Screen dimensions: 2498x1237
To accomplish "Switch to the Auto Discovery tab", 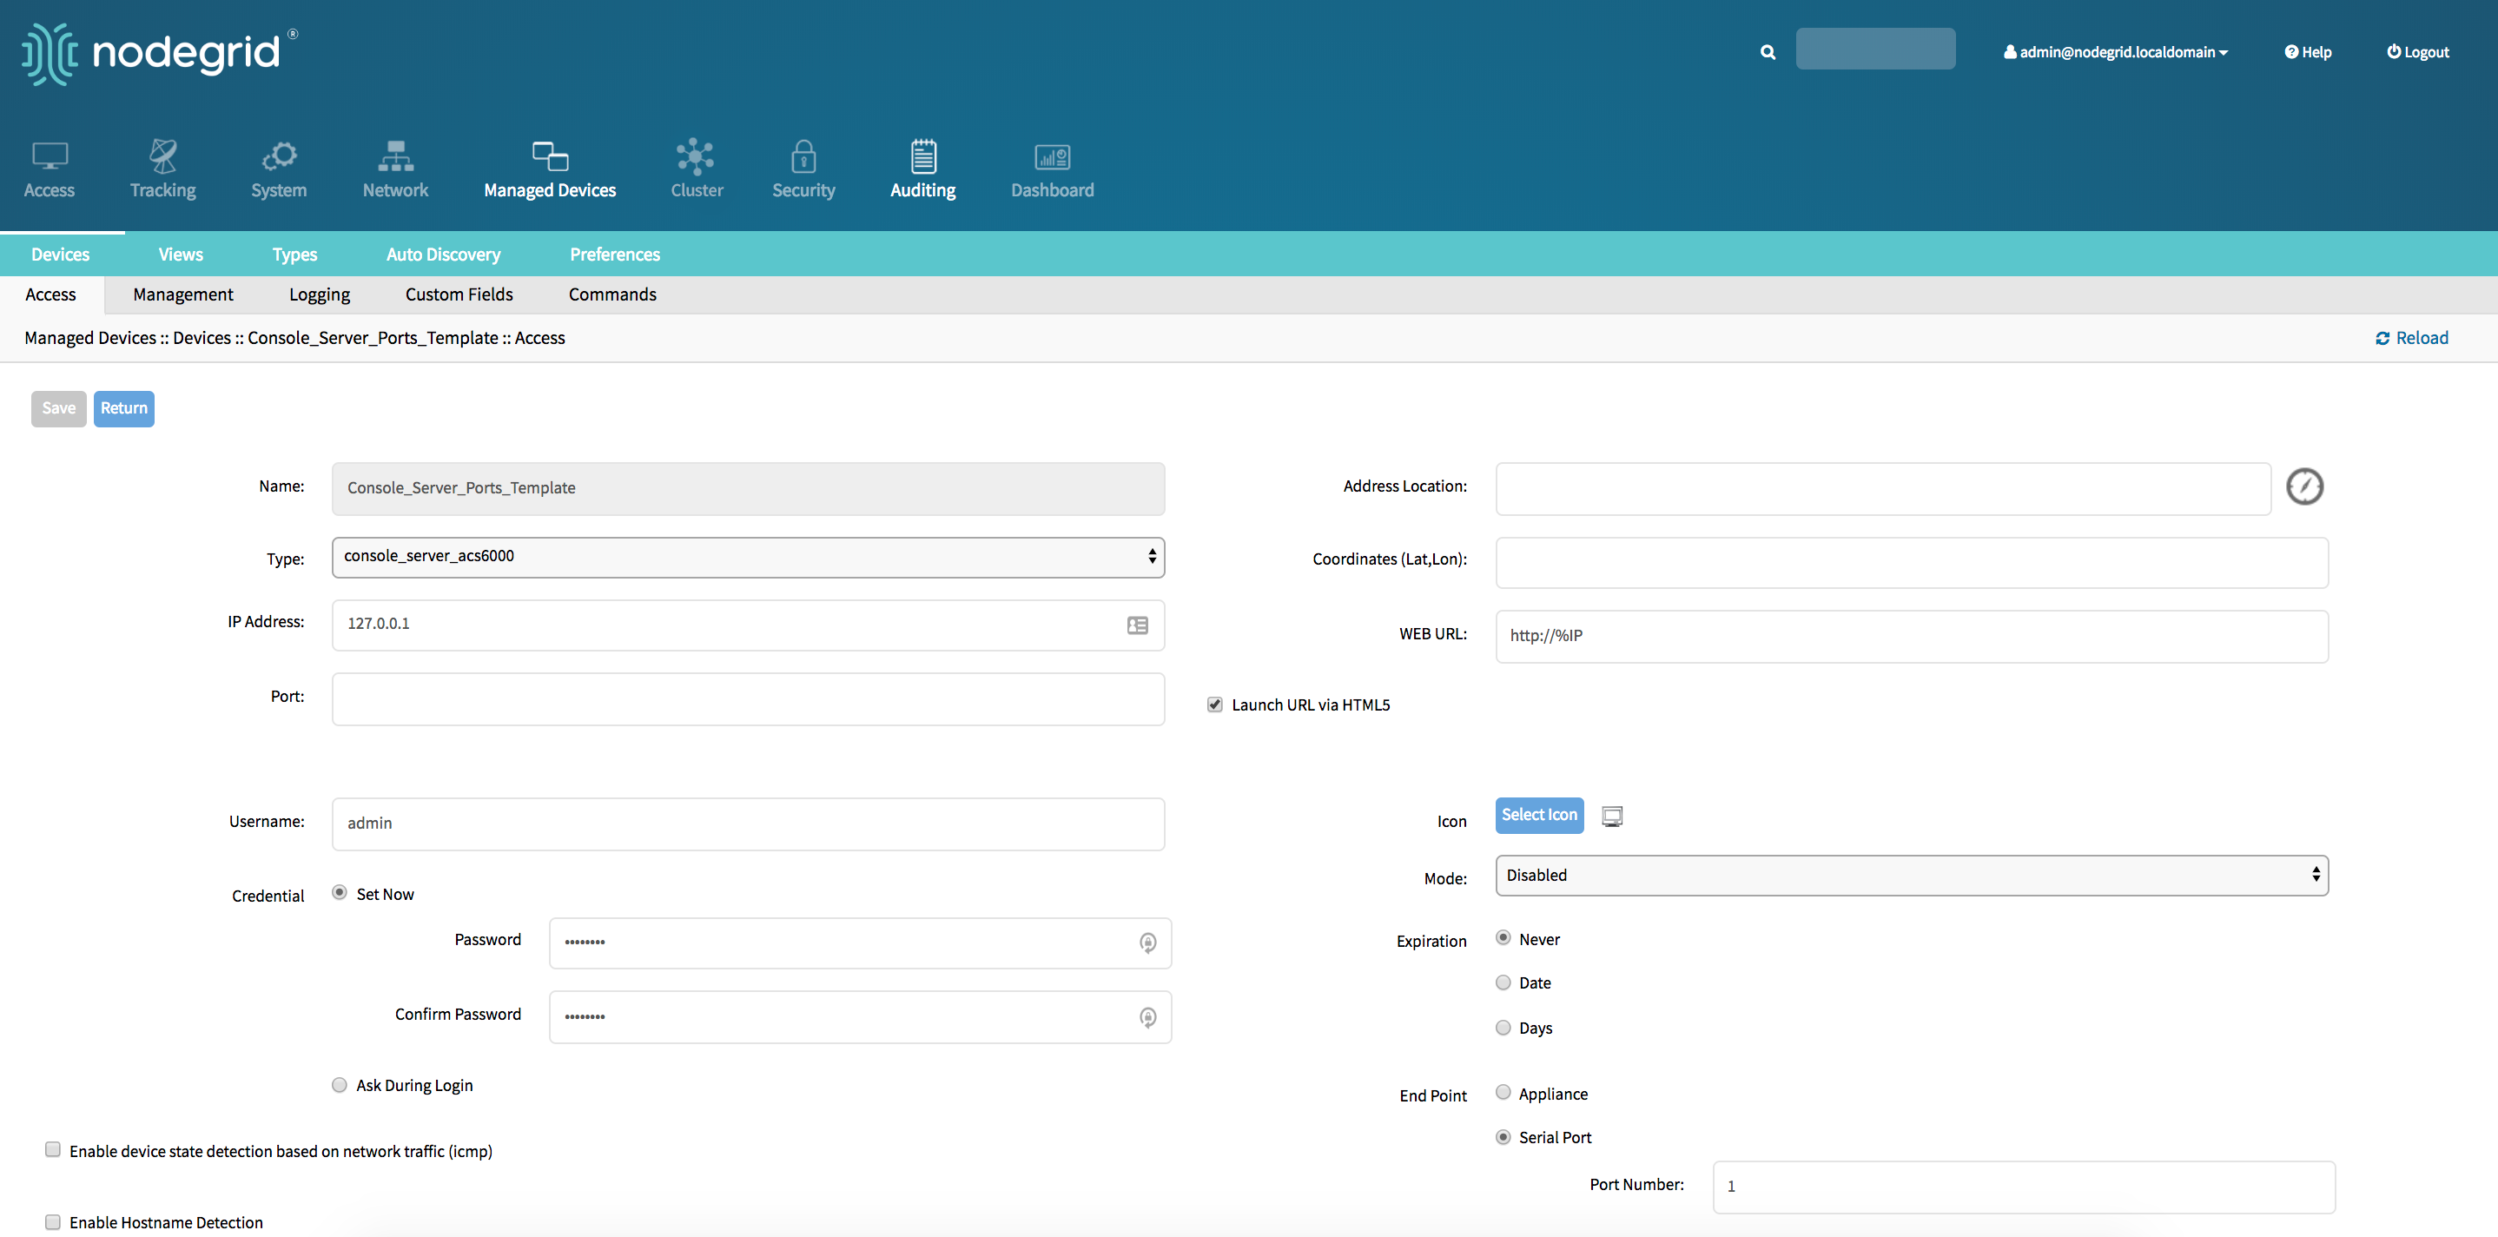I will (x=443, y=255).
